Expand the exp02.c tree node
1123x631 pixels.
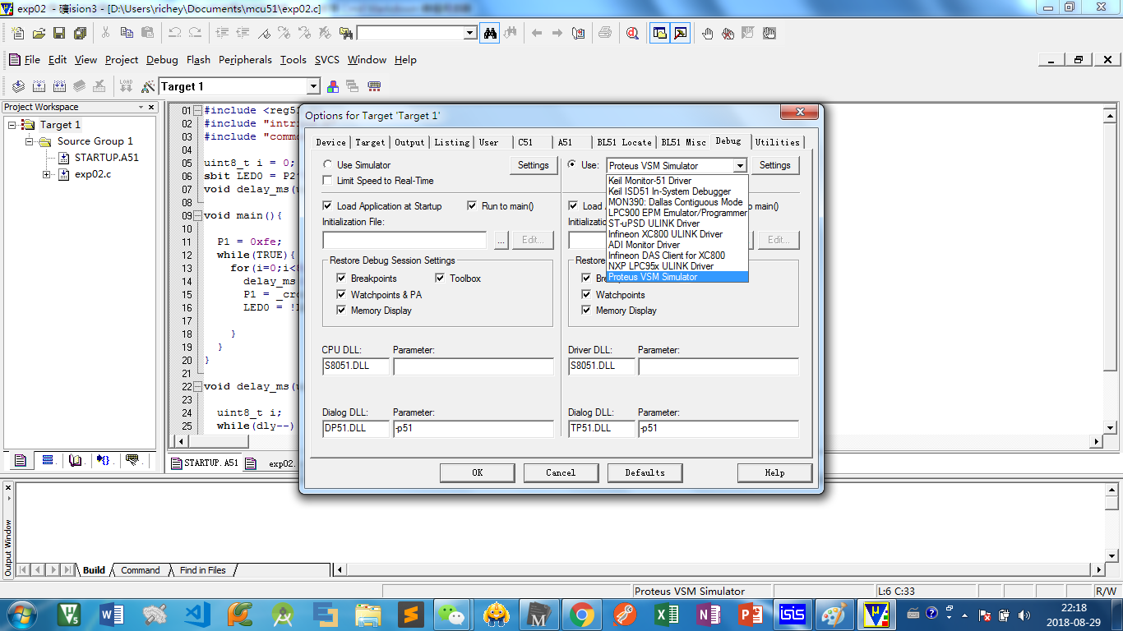tap(47, 174)
